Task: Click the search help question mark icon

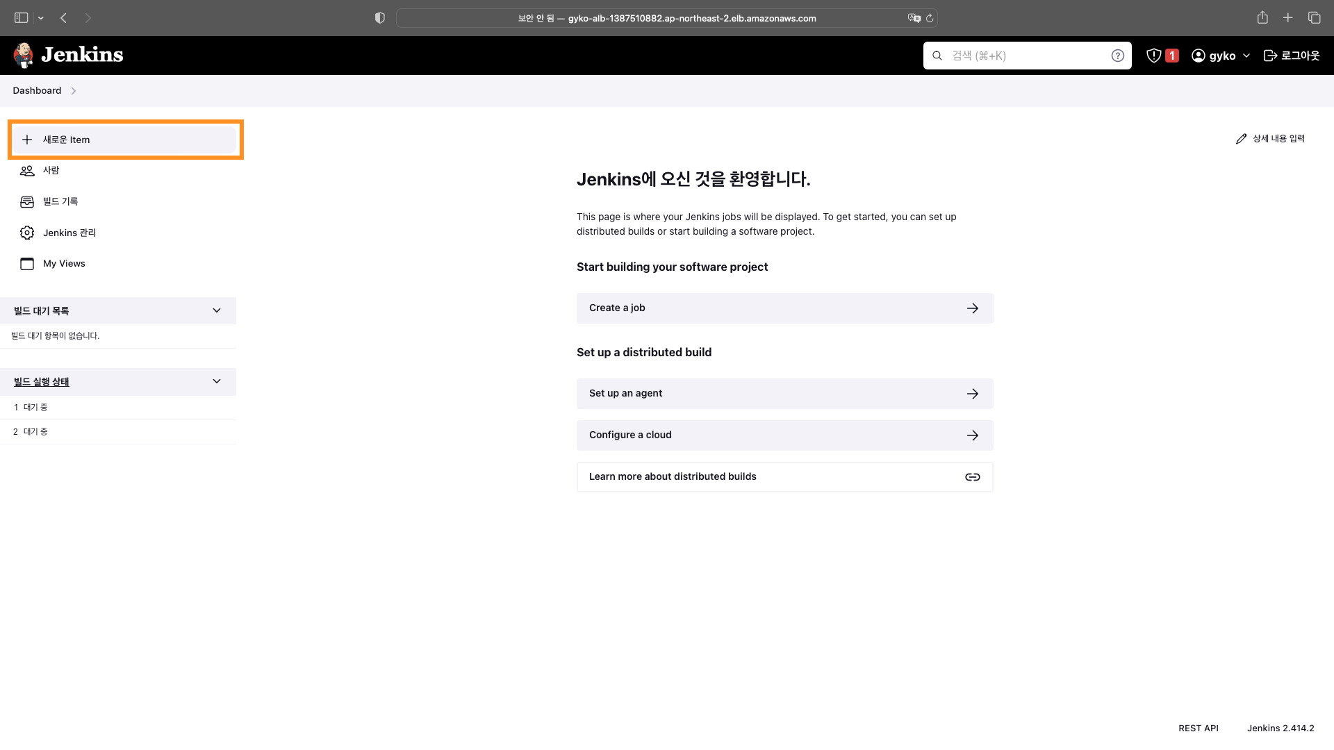Action: point(1117,56)
